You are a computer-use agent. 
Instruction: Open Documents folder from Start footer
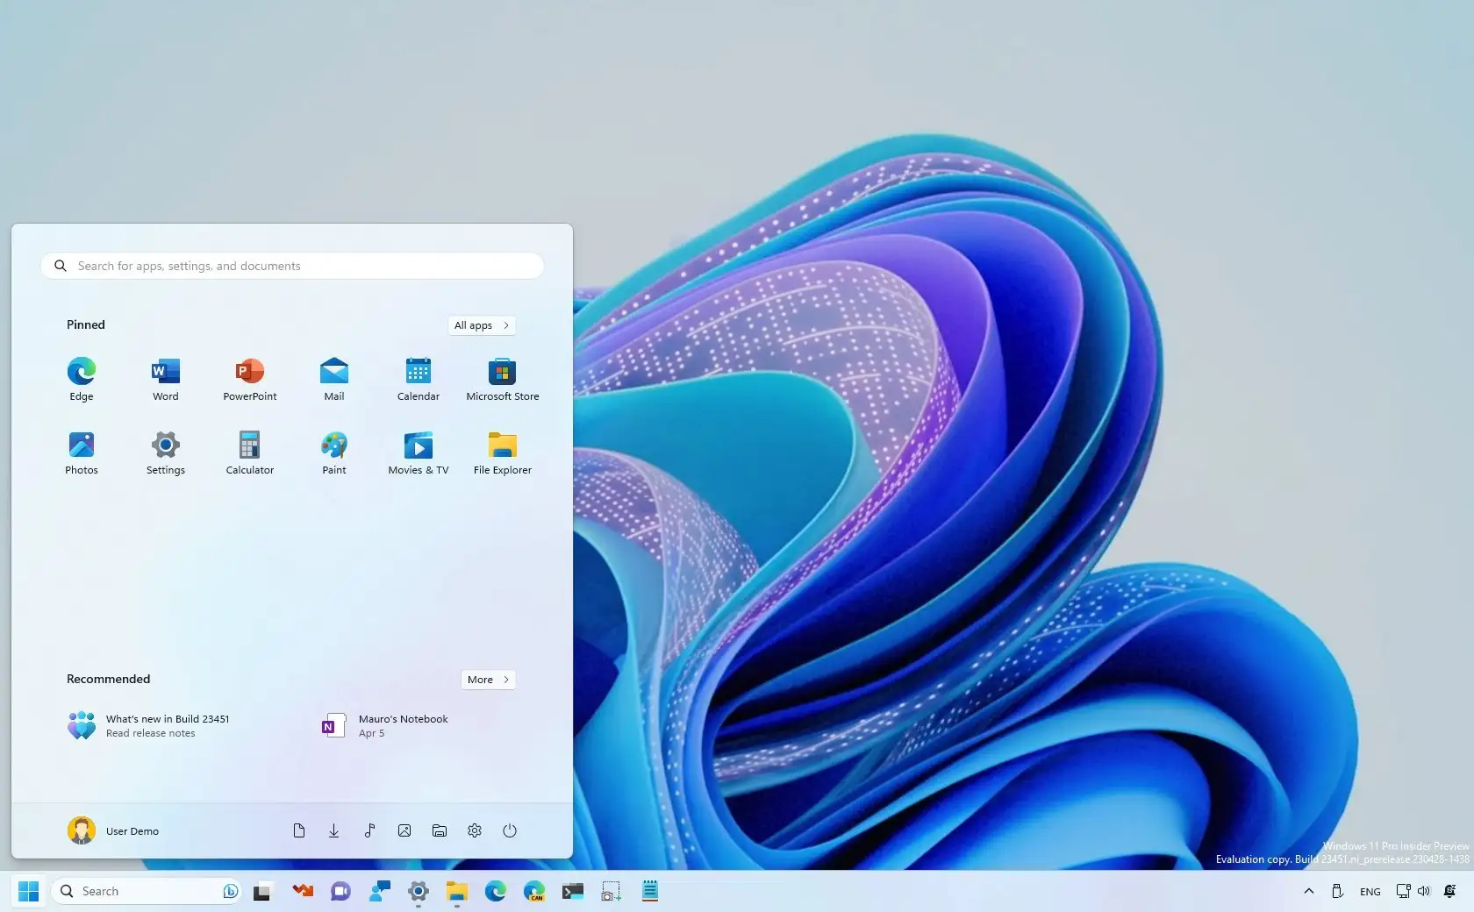tap(299, 830)
